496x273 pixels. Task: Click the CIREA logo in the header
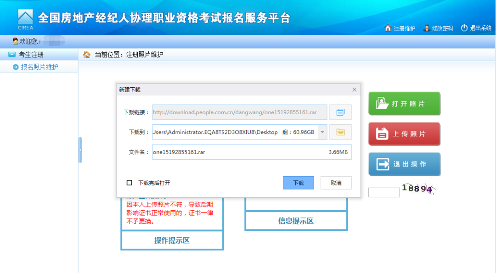(26, 20)
